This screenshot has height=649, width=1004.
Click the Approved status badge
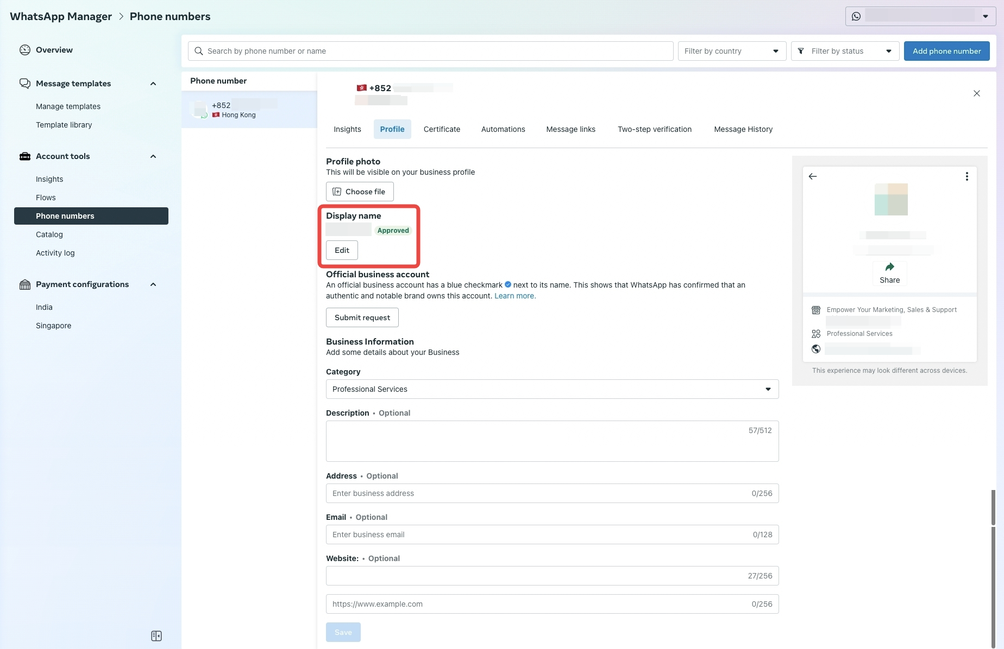point(393,231)
